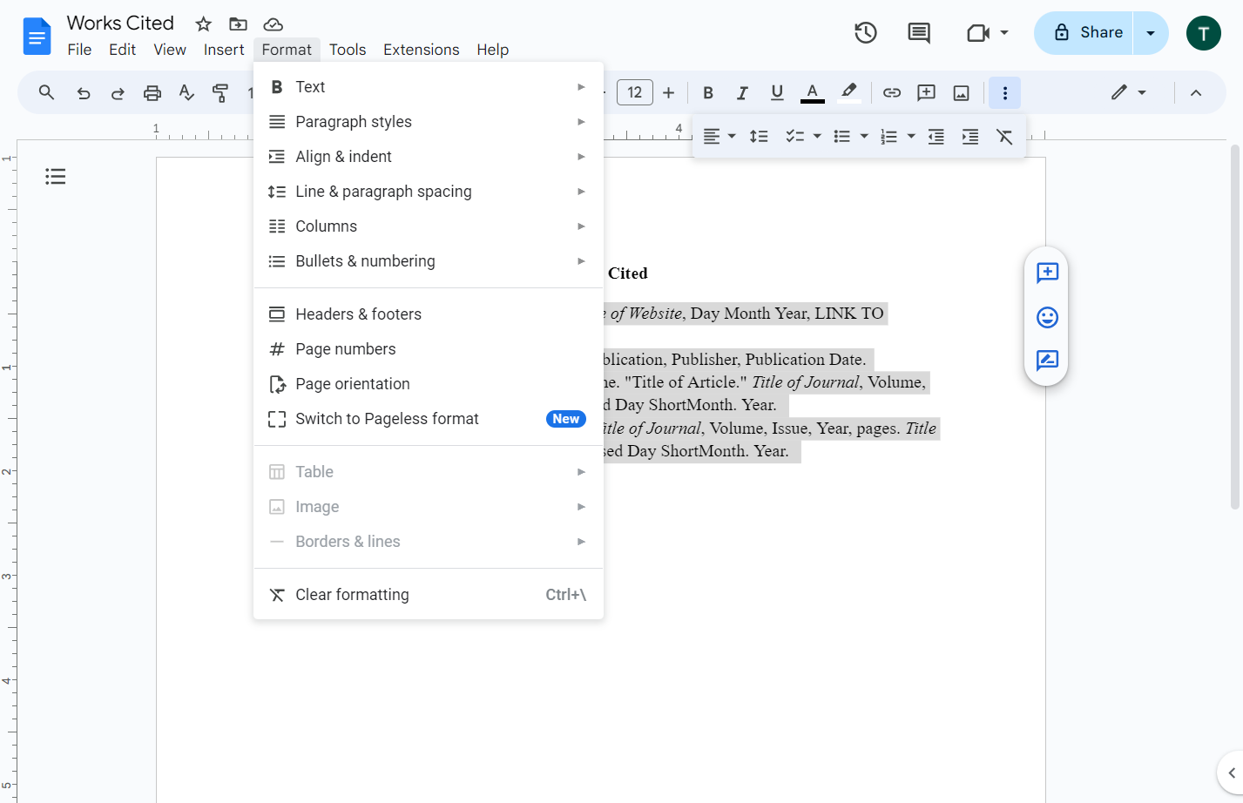Screen dimensions: 1243x803
Task: Open the Share options dropdown arrow
Action: point(1151,33)
